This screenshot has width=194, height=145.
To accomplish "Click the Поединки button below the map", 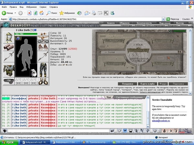I will (127, 84).
